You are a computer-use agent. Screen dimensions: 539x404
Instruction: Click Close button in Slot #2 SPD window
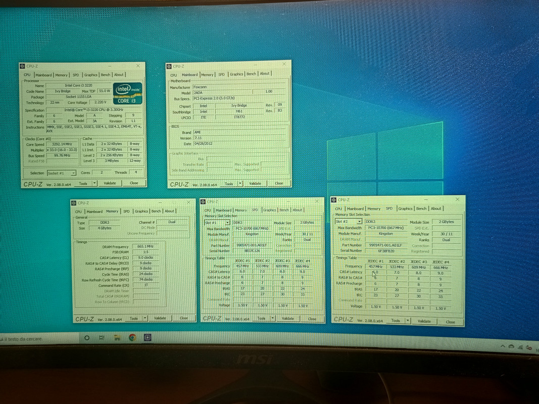pos(450,322)
